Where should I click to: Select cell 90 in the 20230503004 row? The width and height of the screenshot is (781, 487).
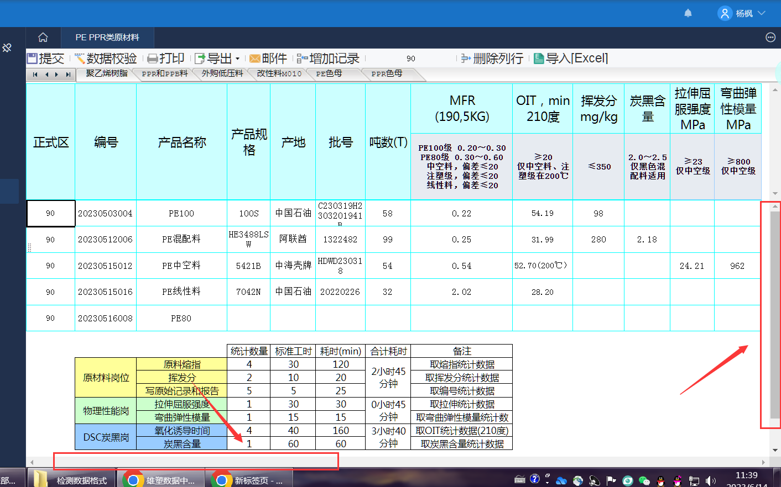click(x=50, y=213)
